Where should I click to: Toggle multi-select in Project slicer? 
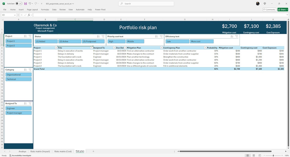pyautogui.click(x=25, y=36)
